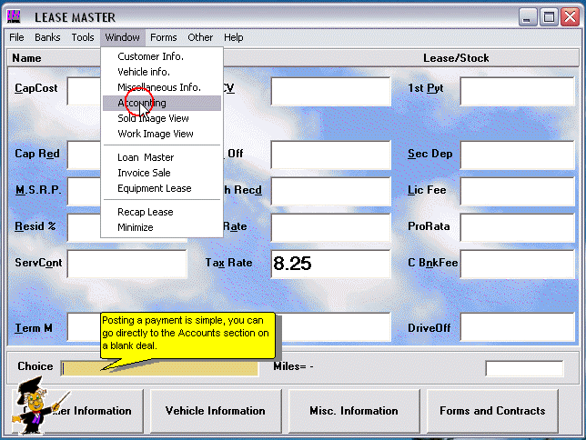Open the File menu
The width and height of the screenshot is (586, 440).
tap(16, 37)
